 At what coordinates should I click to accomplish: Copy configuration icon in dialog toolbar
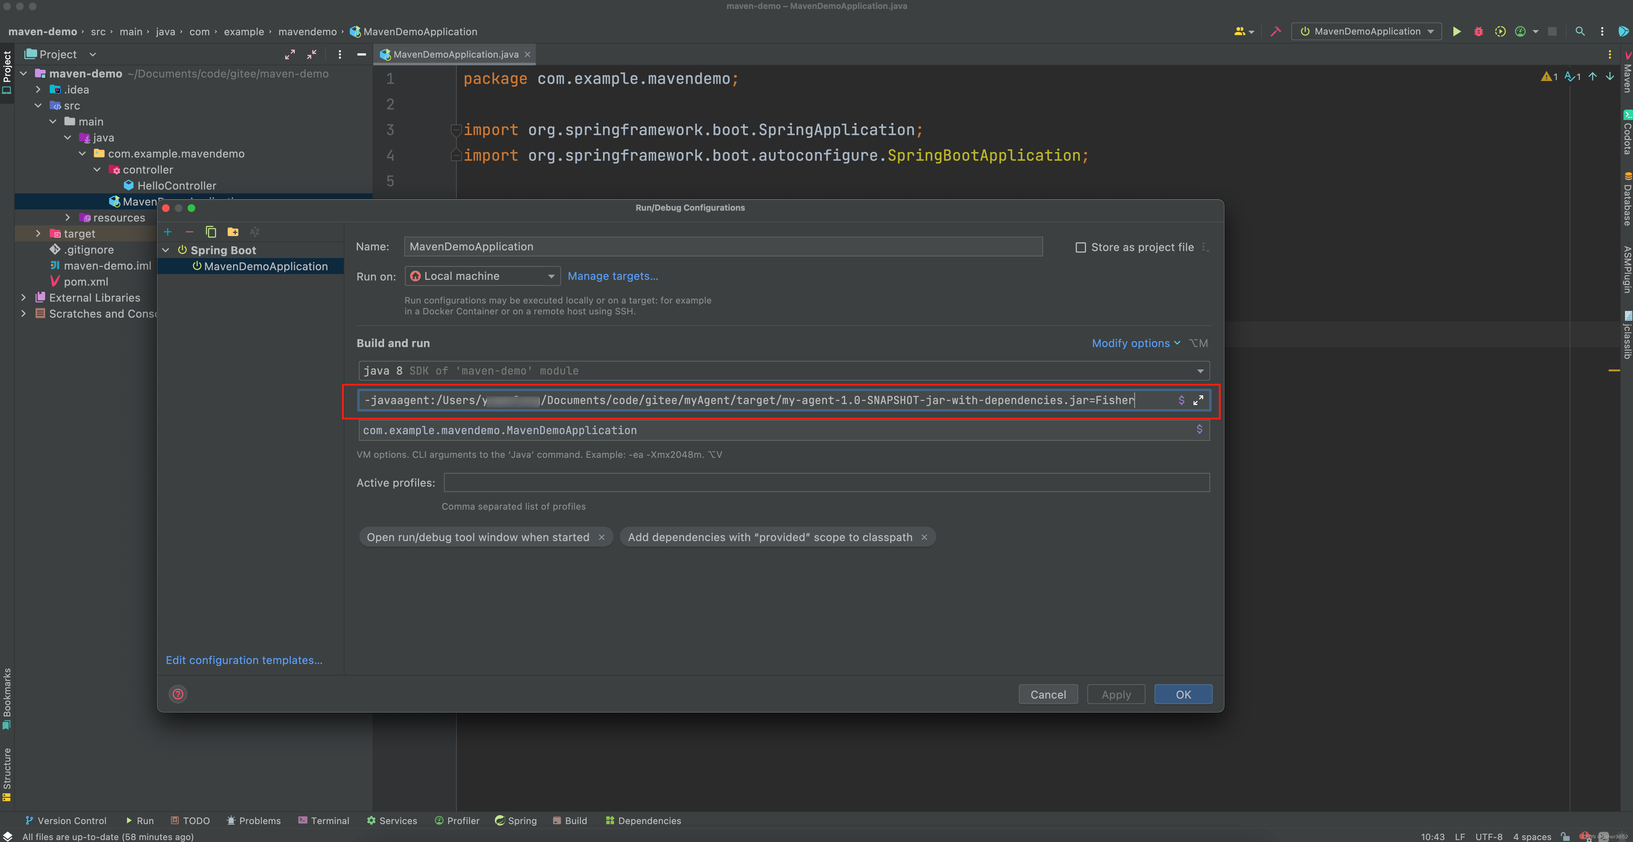click(x=211, y=232)
